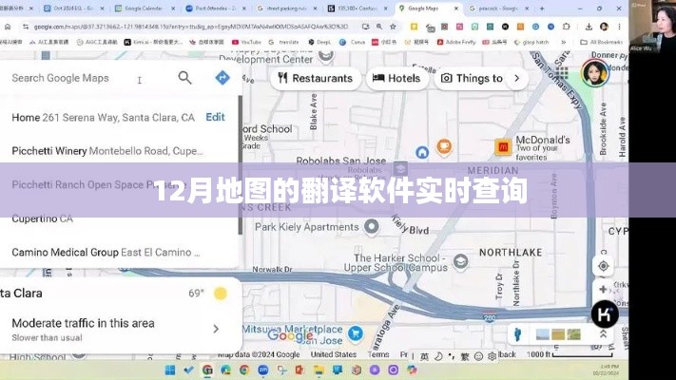Open the Google apps grid icon
This screenshot has height=380, width=676.
562,73
